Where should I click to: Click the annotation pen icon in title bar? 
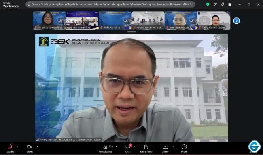click(x=215, y=4)
